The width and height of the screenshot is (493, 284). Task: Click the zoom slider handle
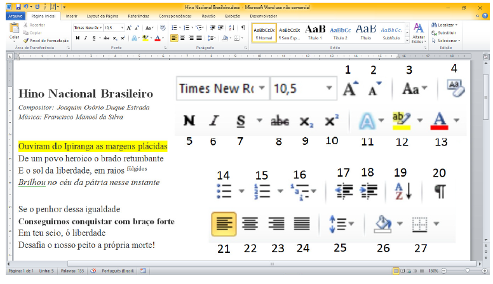[x=467, y=271]
